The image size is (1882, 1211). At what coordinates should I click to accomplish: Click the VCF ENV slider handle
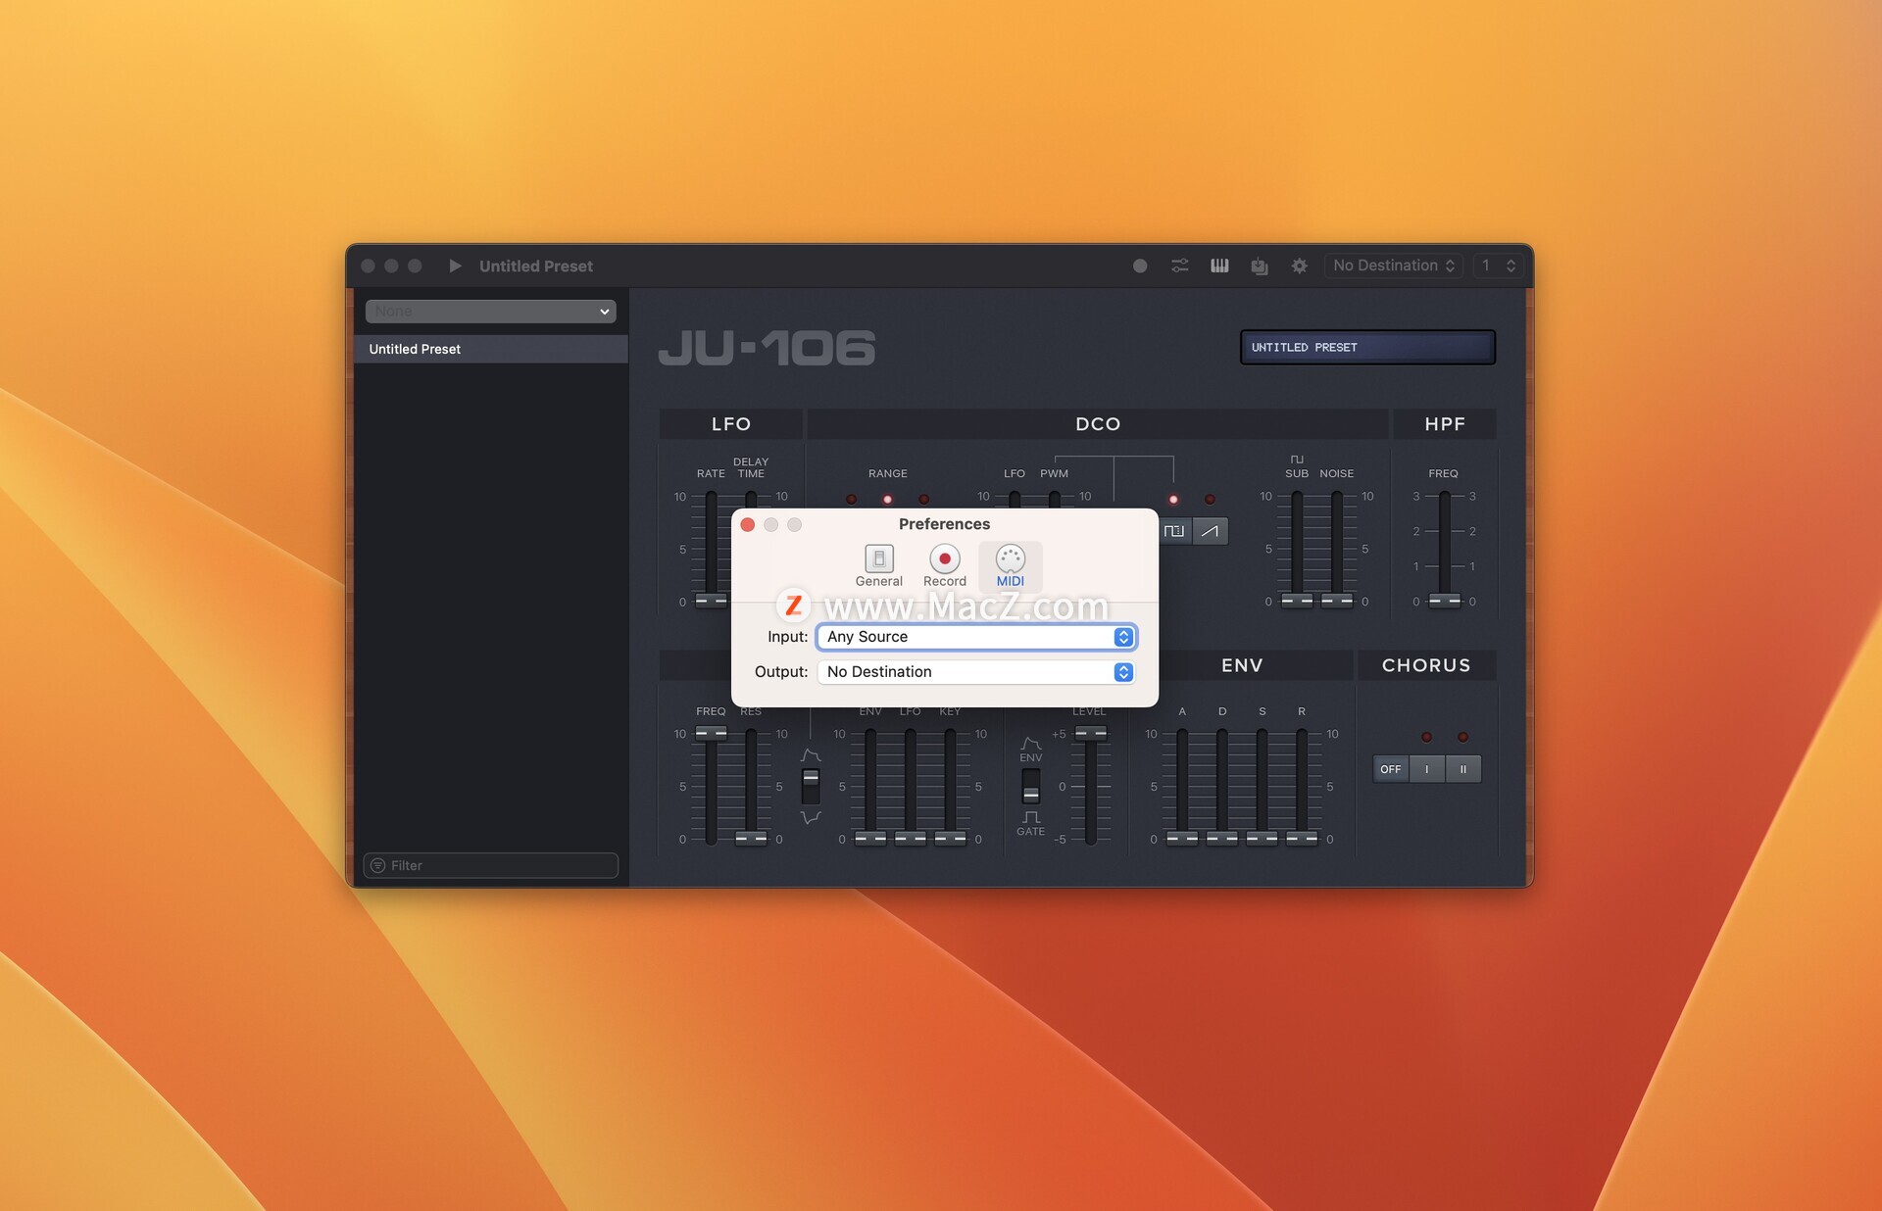pyautogui.click(x=870, y=838)
